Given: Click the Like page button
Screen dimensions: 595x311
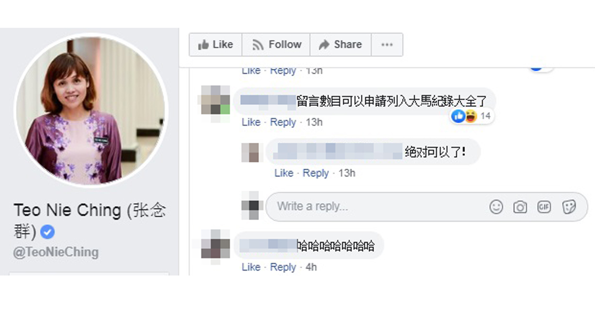Looking at the screenshot, I should pos(215,45).
